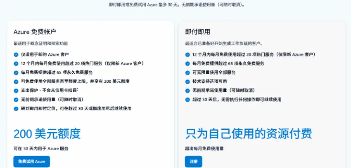Click text 并享有 200 美元额度 line
The image size is (351, 168).
pyautogui.click(x=75, y=82)
